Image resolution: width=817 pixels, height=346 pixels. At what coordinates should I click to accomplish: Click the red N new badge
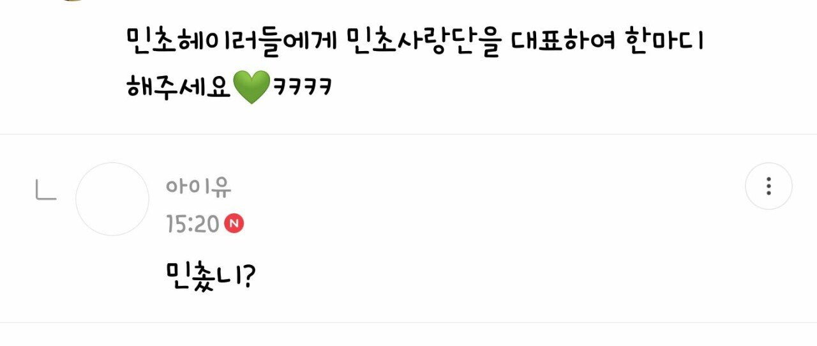click(234, 224)
